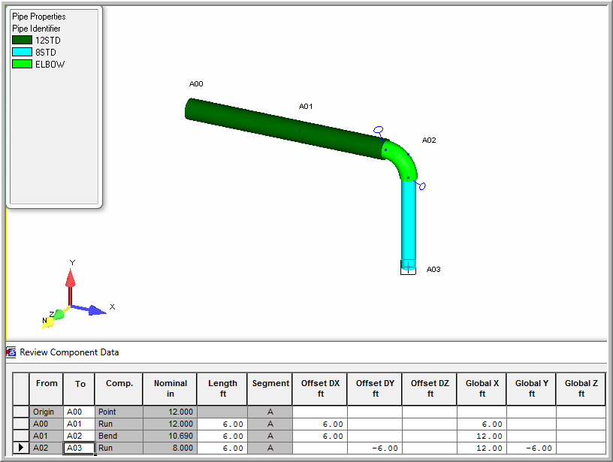
Task: Click the A02 cell in To column
Action: [79, 436]
